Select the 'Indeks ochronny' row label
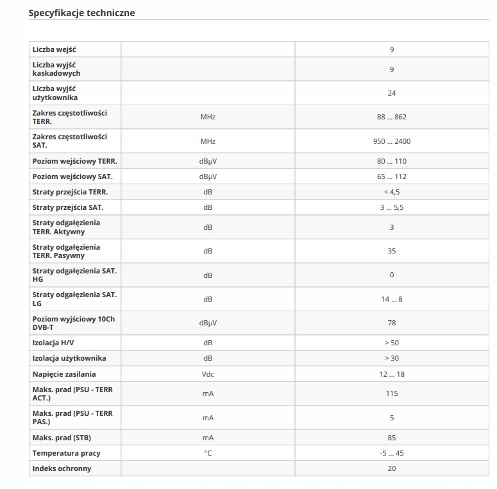This screenshot has height=489, width=497. click(x=62, y=468)
